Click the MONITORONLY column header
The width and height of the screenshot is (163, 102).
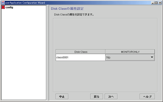(130, 52)
